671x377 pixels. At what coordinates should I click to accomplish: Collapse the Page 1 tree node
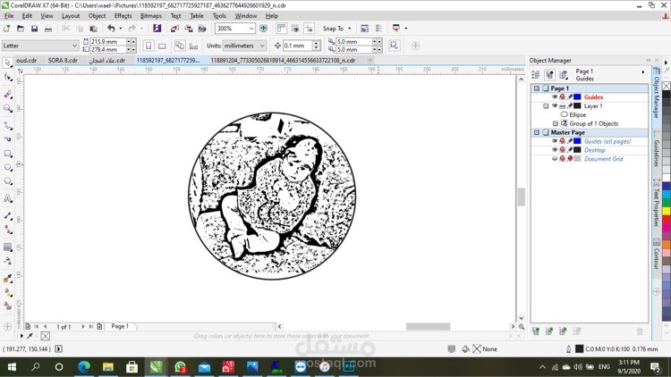536,88
